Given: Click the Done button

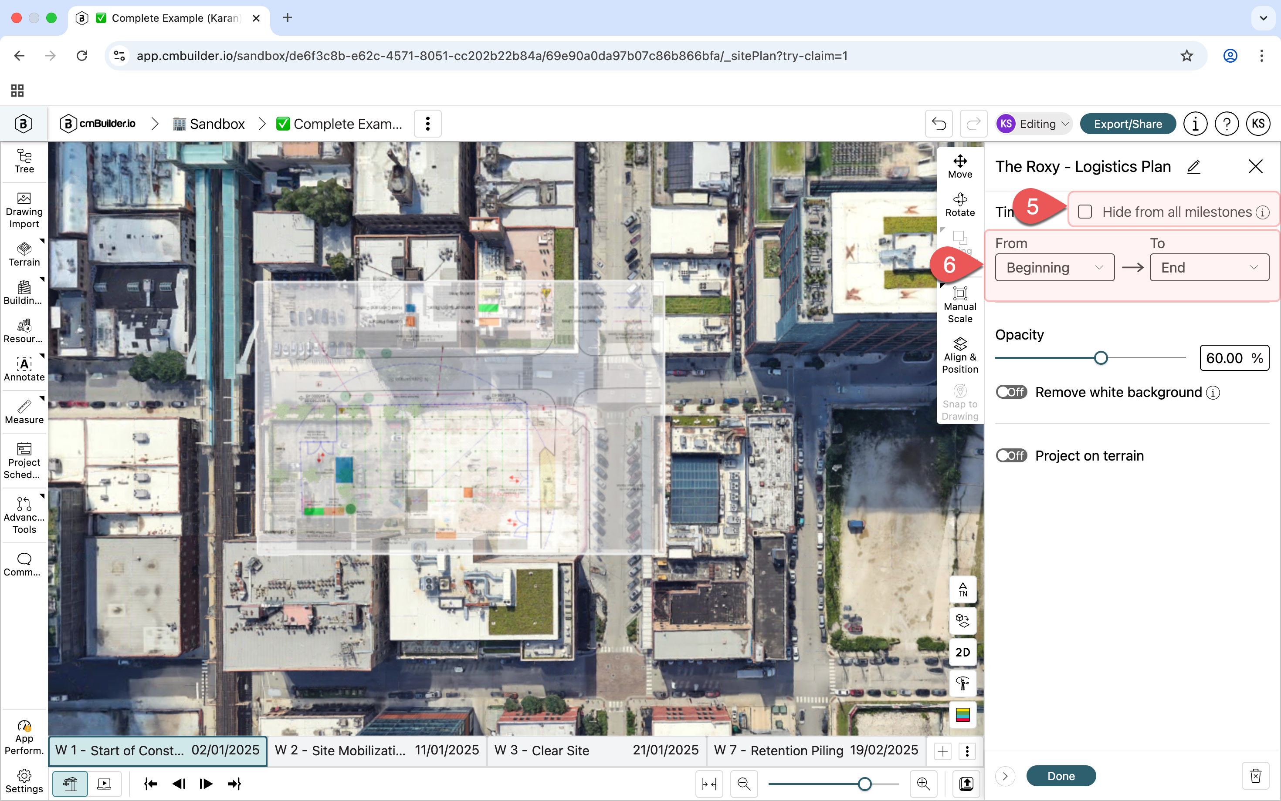Looking at the screenshot, I should point(1061,776).
